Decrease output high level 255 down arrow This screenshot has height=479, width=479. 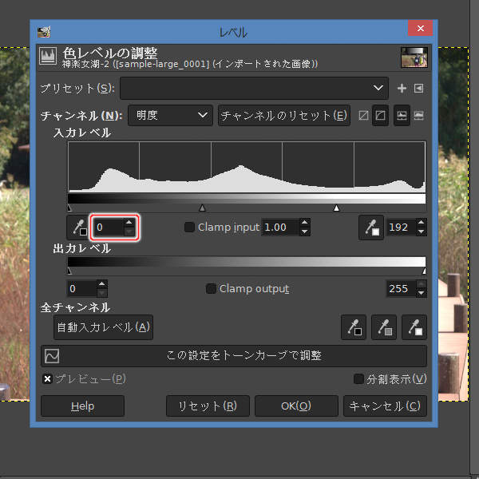[x=422, y=293]
